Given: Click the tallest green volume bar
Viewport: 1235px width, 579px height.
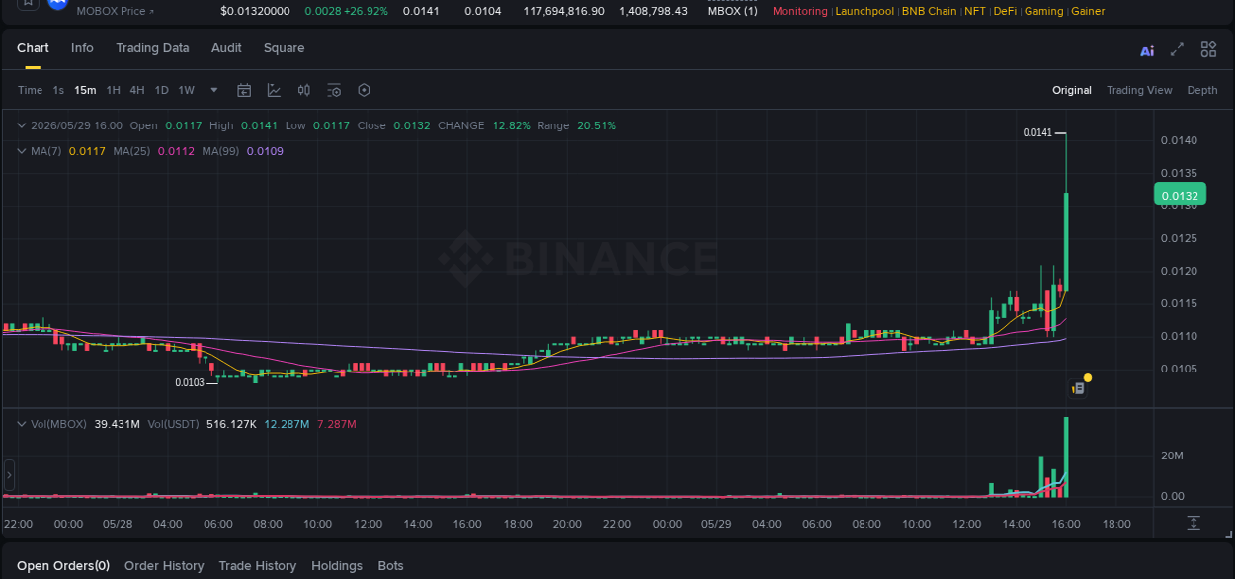Looking at the screenshot, I should [x=1066, y=456].
